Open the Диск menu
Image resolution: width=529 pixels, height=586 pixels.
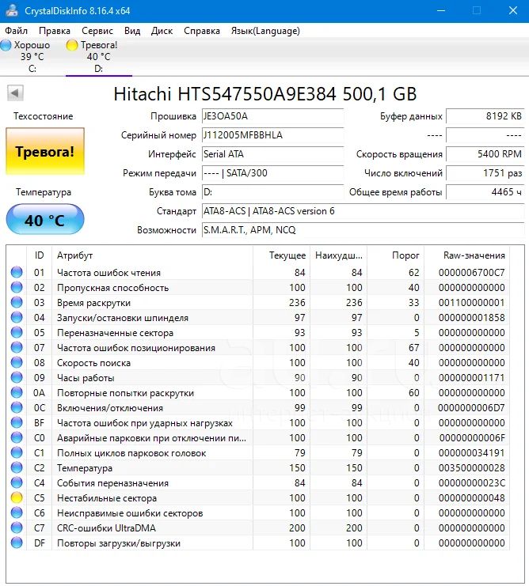click(x=162, y=31)
